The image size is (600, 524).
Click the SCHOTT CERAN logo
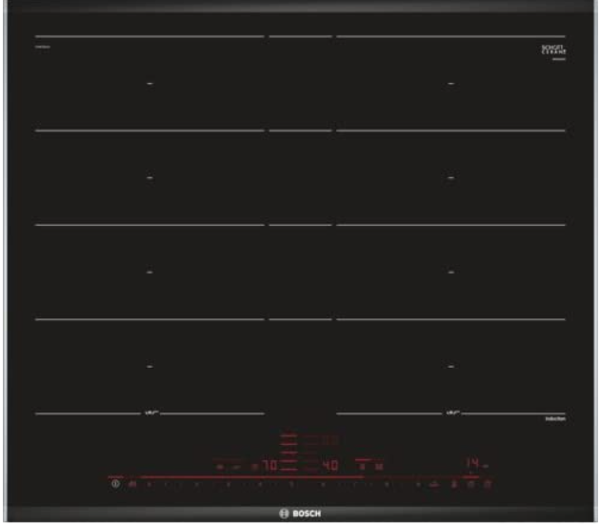[553, 50]
